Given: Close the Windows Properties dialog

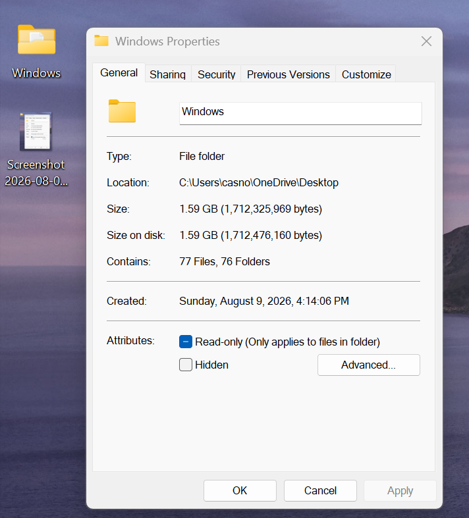Looking at the screenshot, I should 426,41.
